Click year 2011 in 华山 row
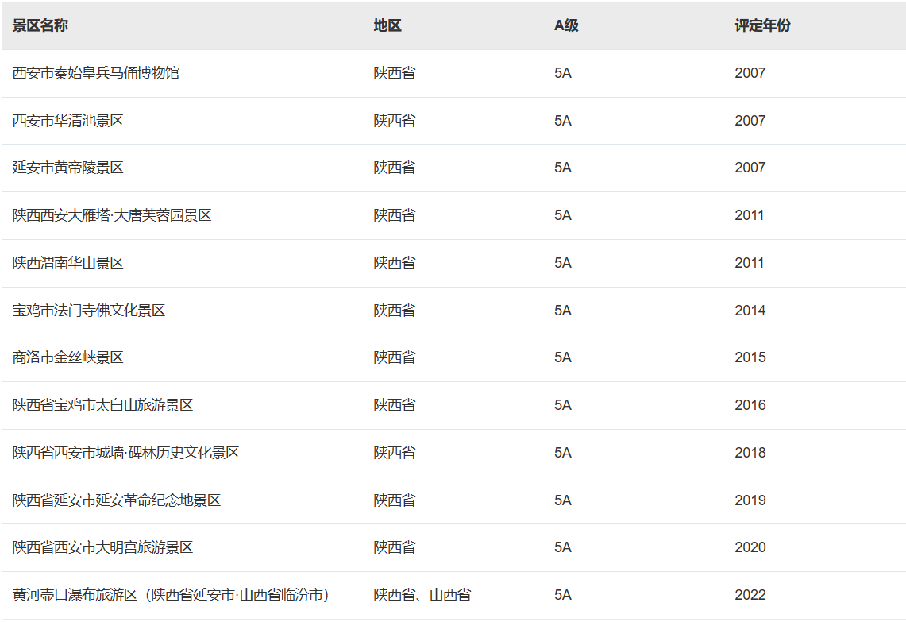Screen dimensions: 906x622 point(750,263)
